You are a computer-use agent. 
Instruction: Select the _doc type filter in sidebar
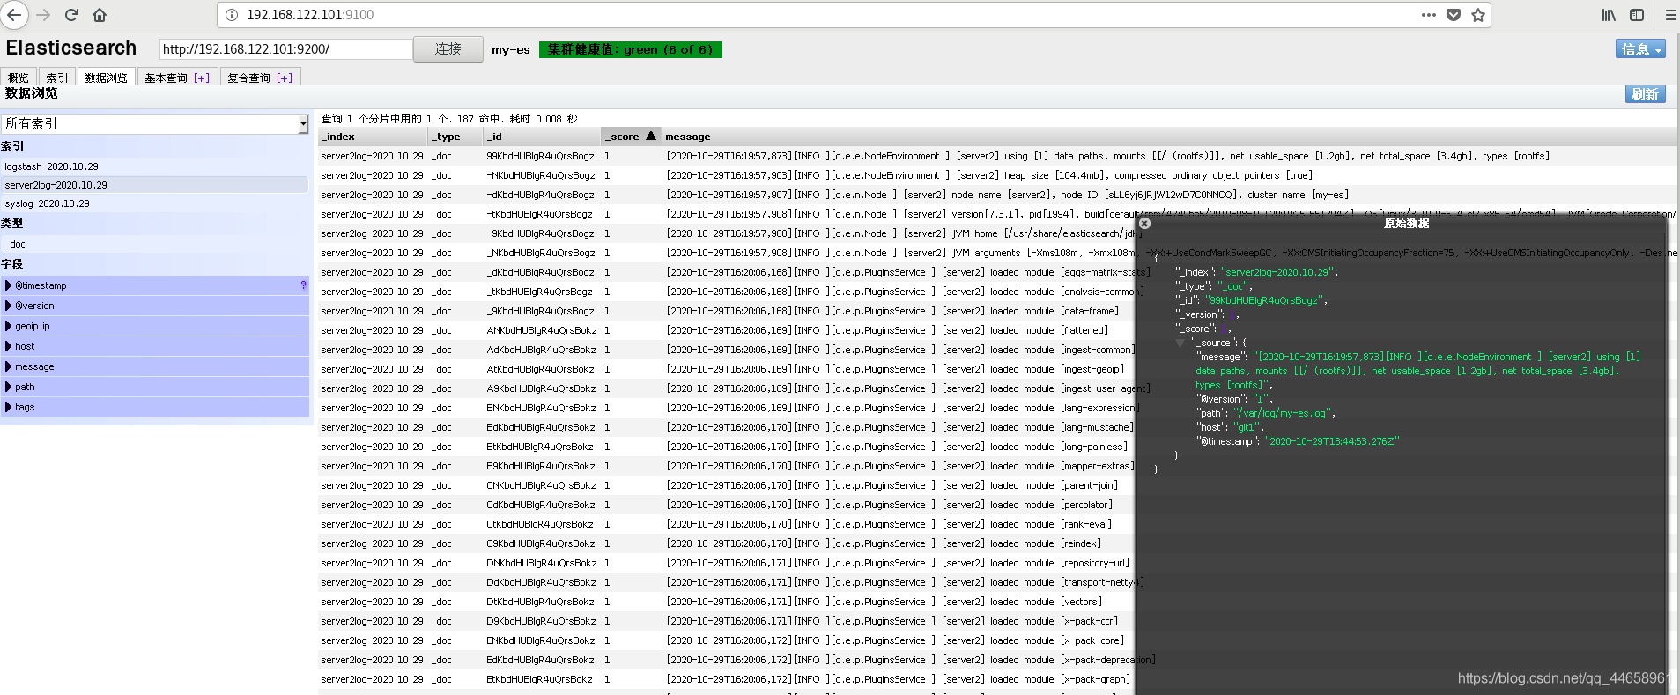click(x=155, y=244)
